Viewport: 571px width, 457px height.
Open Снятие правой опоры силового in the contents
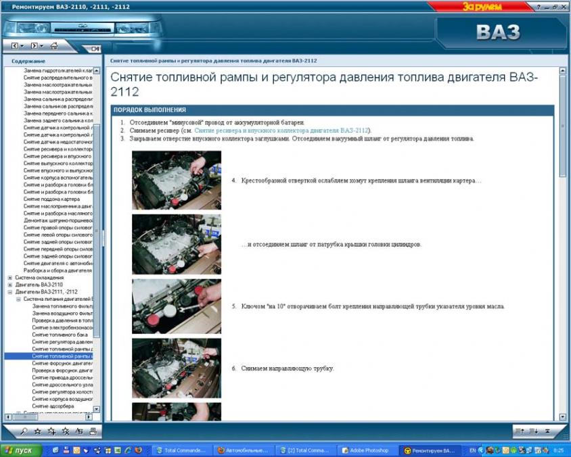58,228
